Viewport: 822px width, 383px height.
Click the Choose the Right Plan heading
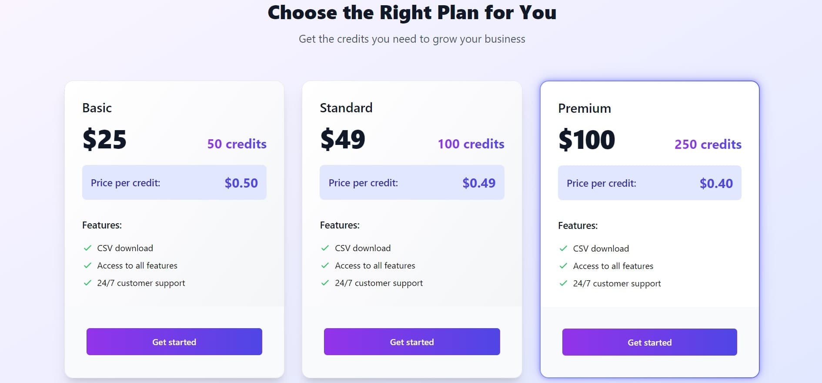click(412, 12)
